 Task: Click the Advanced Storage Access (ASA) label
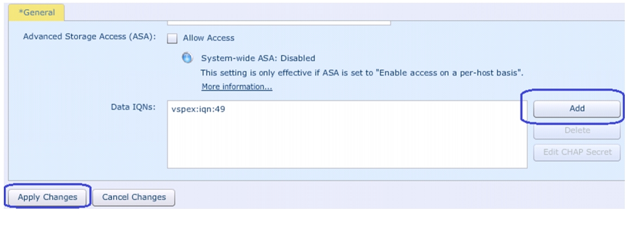[x=89, y=37]
